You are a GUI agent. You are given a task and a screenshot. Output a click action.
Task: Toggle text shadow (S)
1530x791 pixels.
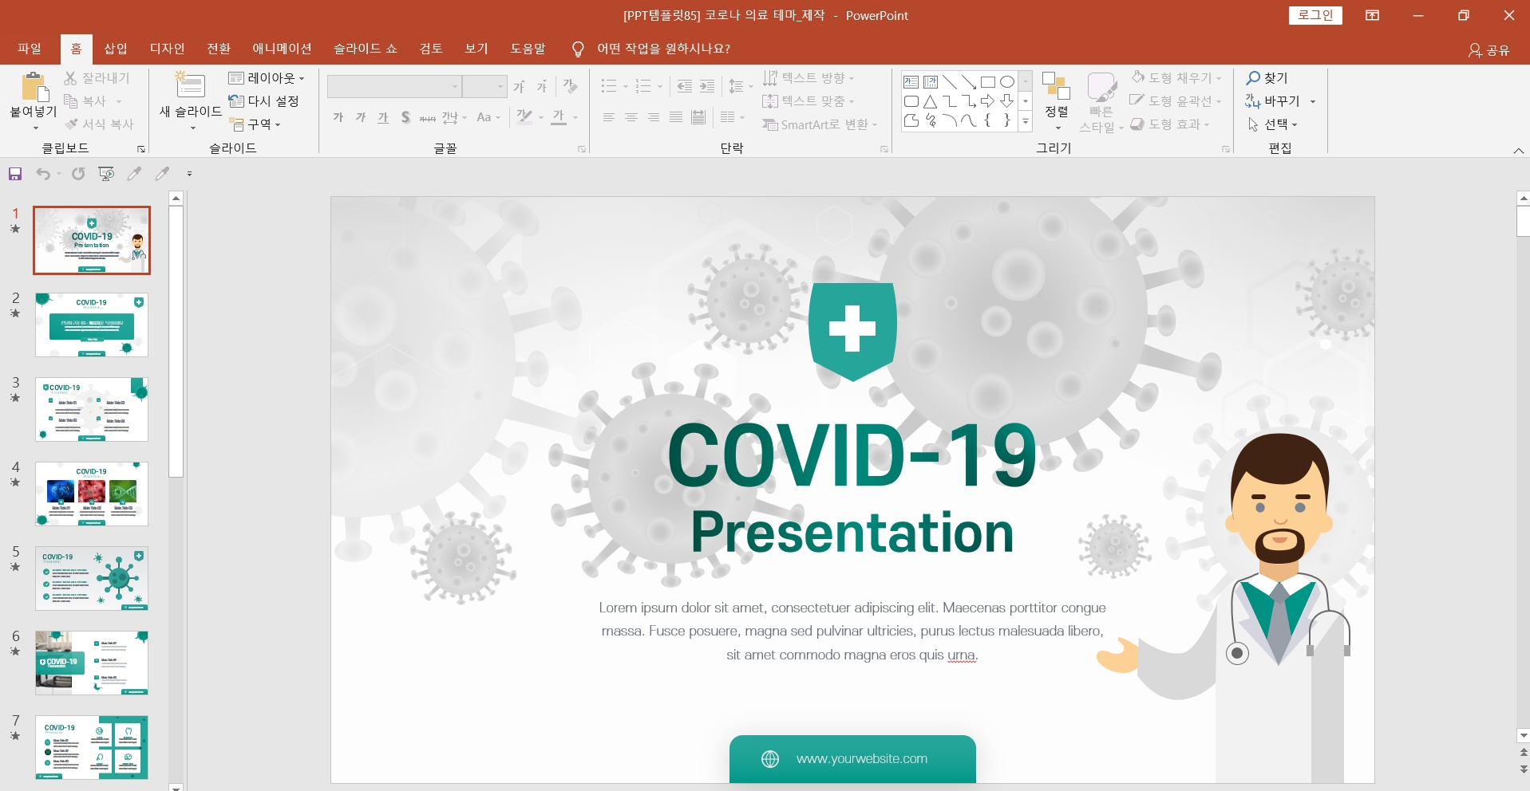tap(405, 117)
